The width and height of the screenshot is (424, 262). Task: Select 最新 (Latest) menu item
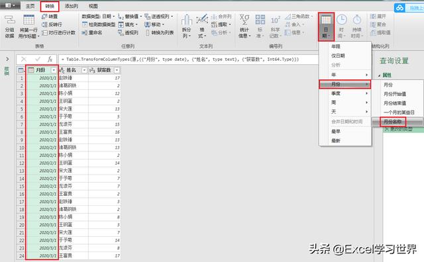345,141
